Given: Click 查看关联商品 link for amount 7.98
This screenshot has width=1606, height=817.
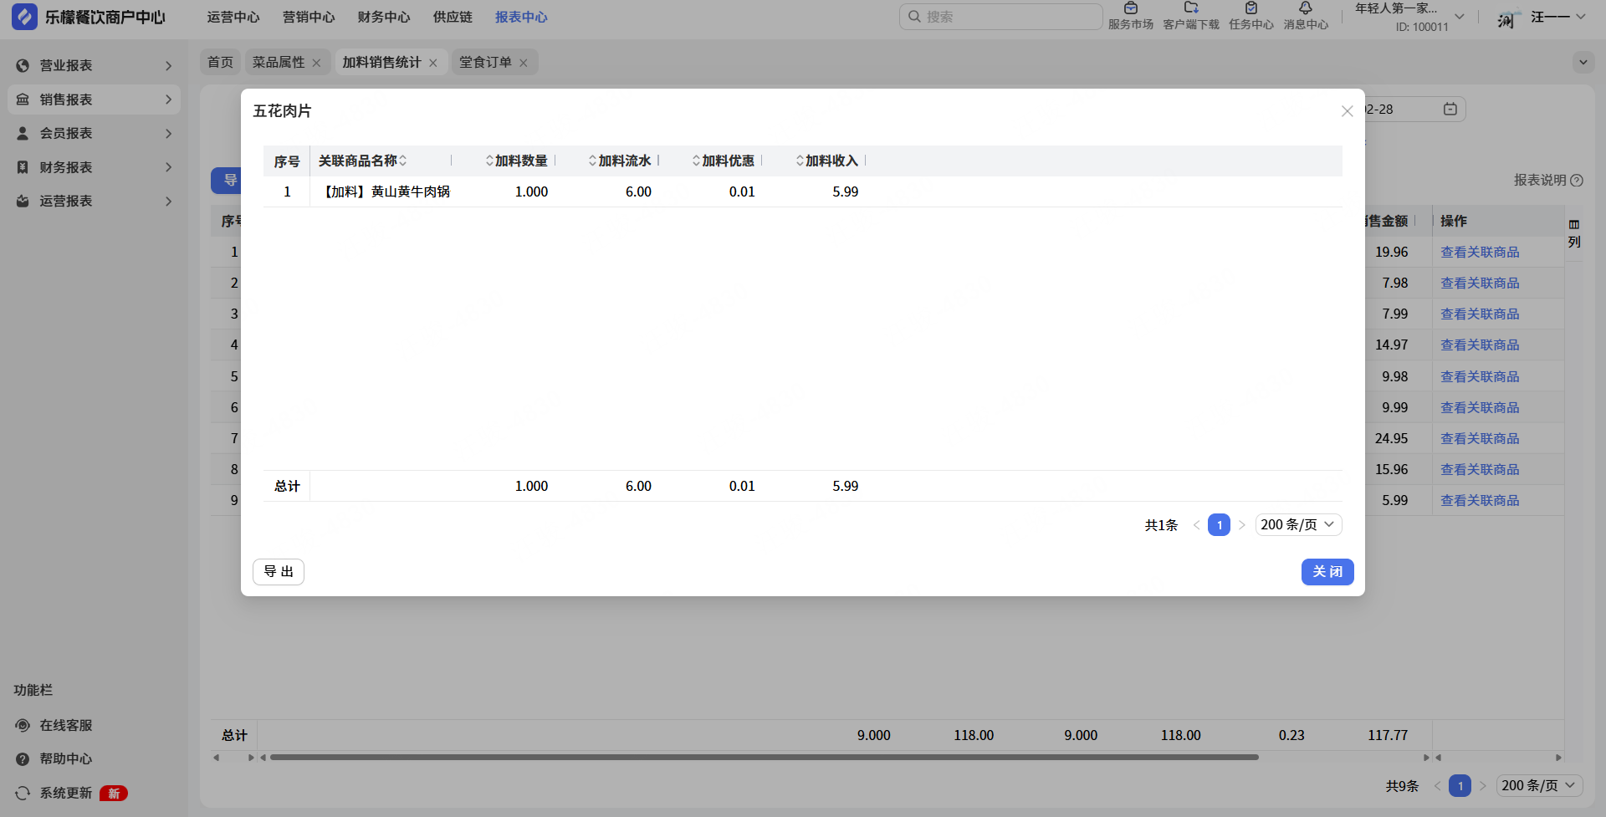Looking at the screenshot, I should 1480,283.
